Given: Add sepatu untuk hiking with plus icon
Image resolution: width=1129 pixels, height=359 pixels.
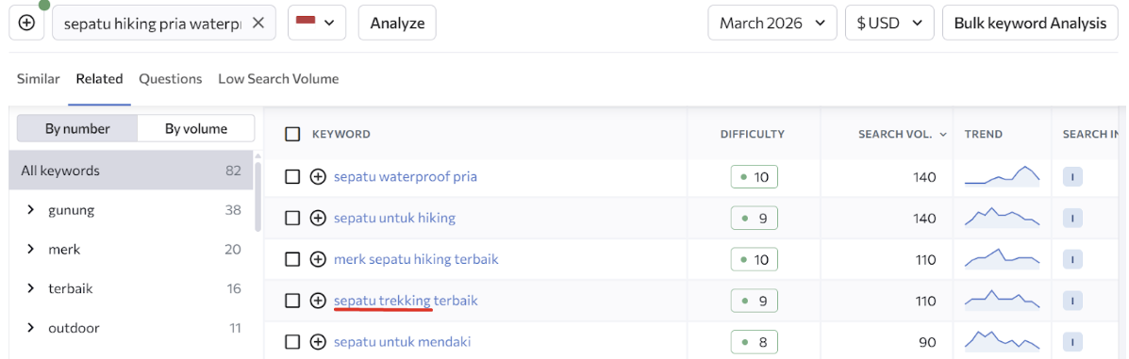Looking at the screenshot, I should click(318, 218).
